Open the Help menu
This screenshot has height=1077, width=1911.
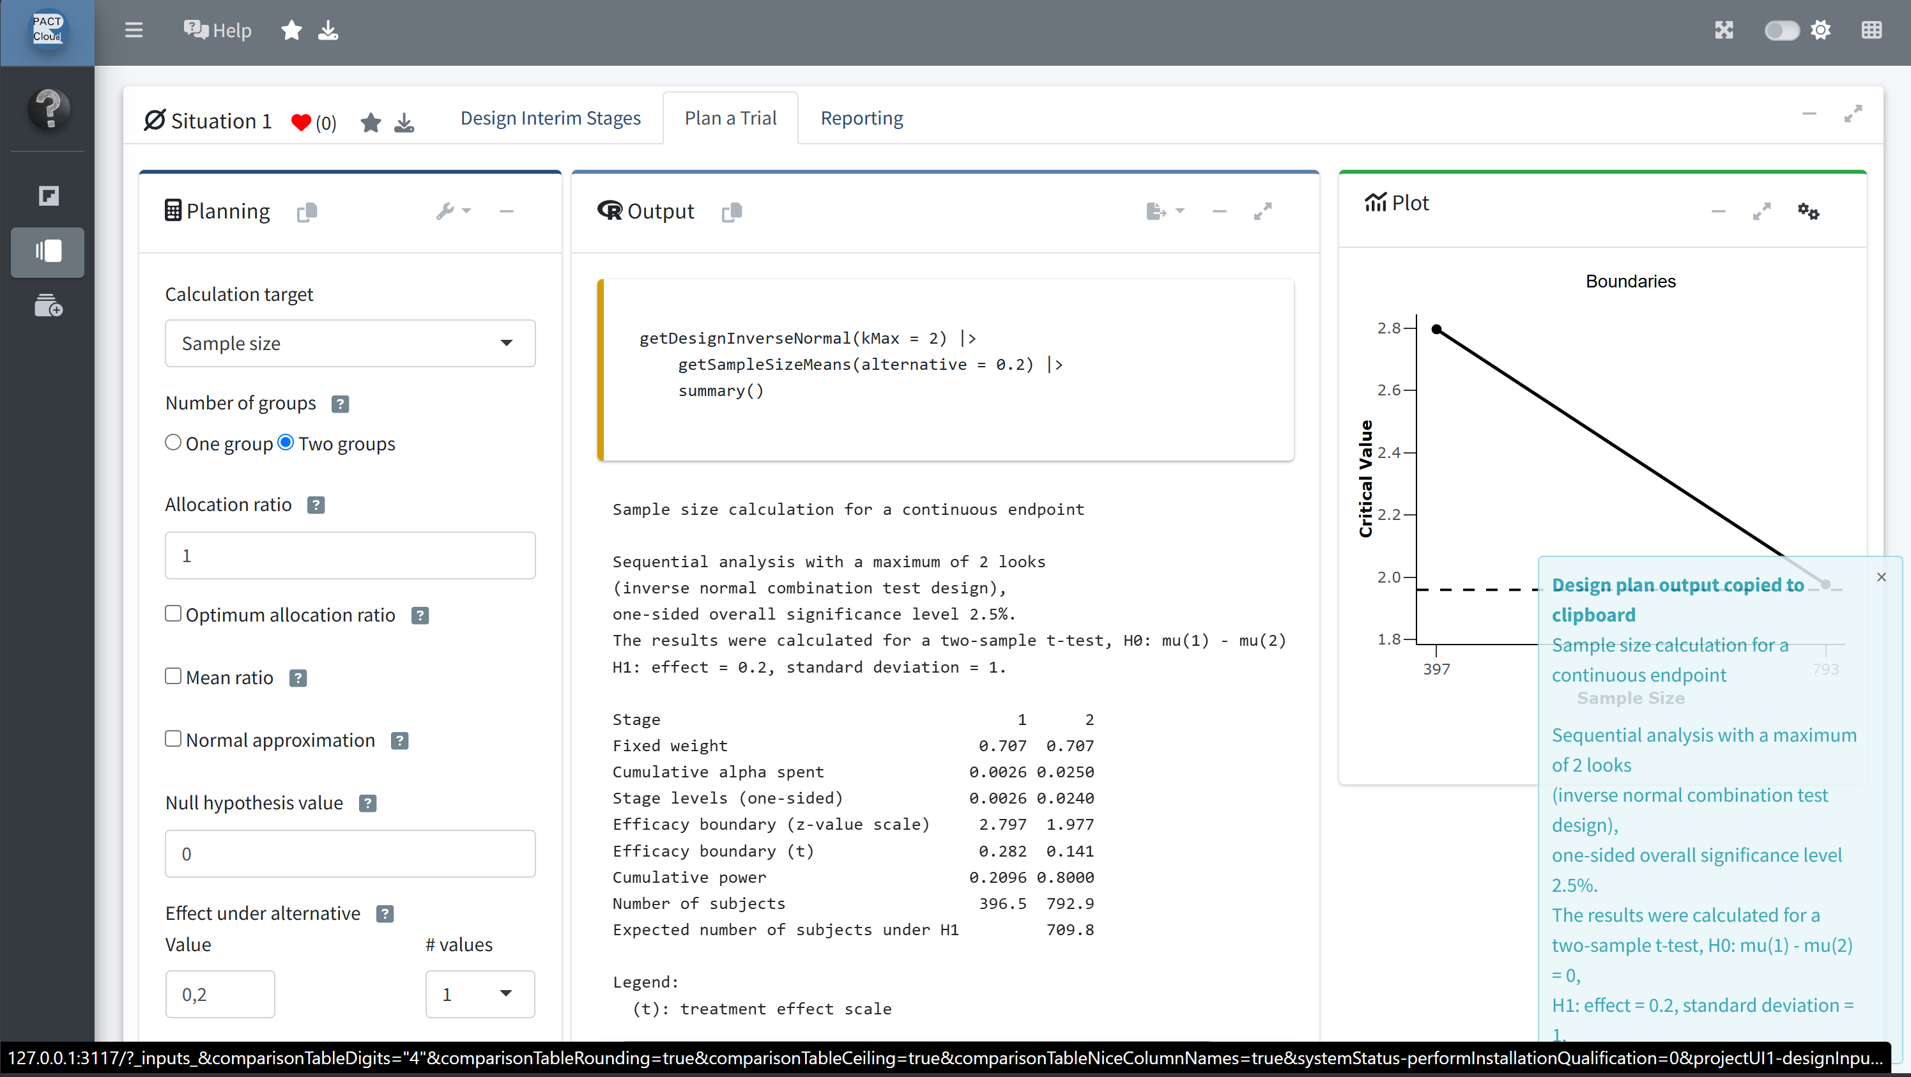click(217, 29)
